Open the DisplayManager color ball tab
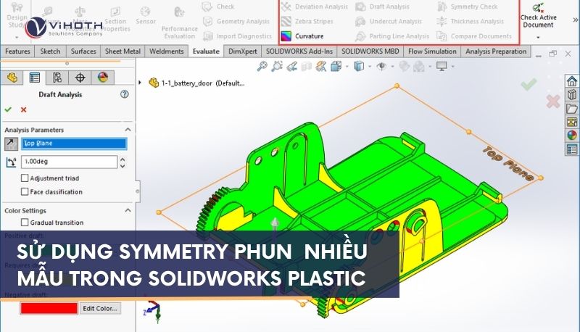 click(x=103, y=78)
